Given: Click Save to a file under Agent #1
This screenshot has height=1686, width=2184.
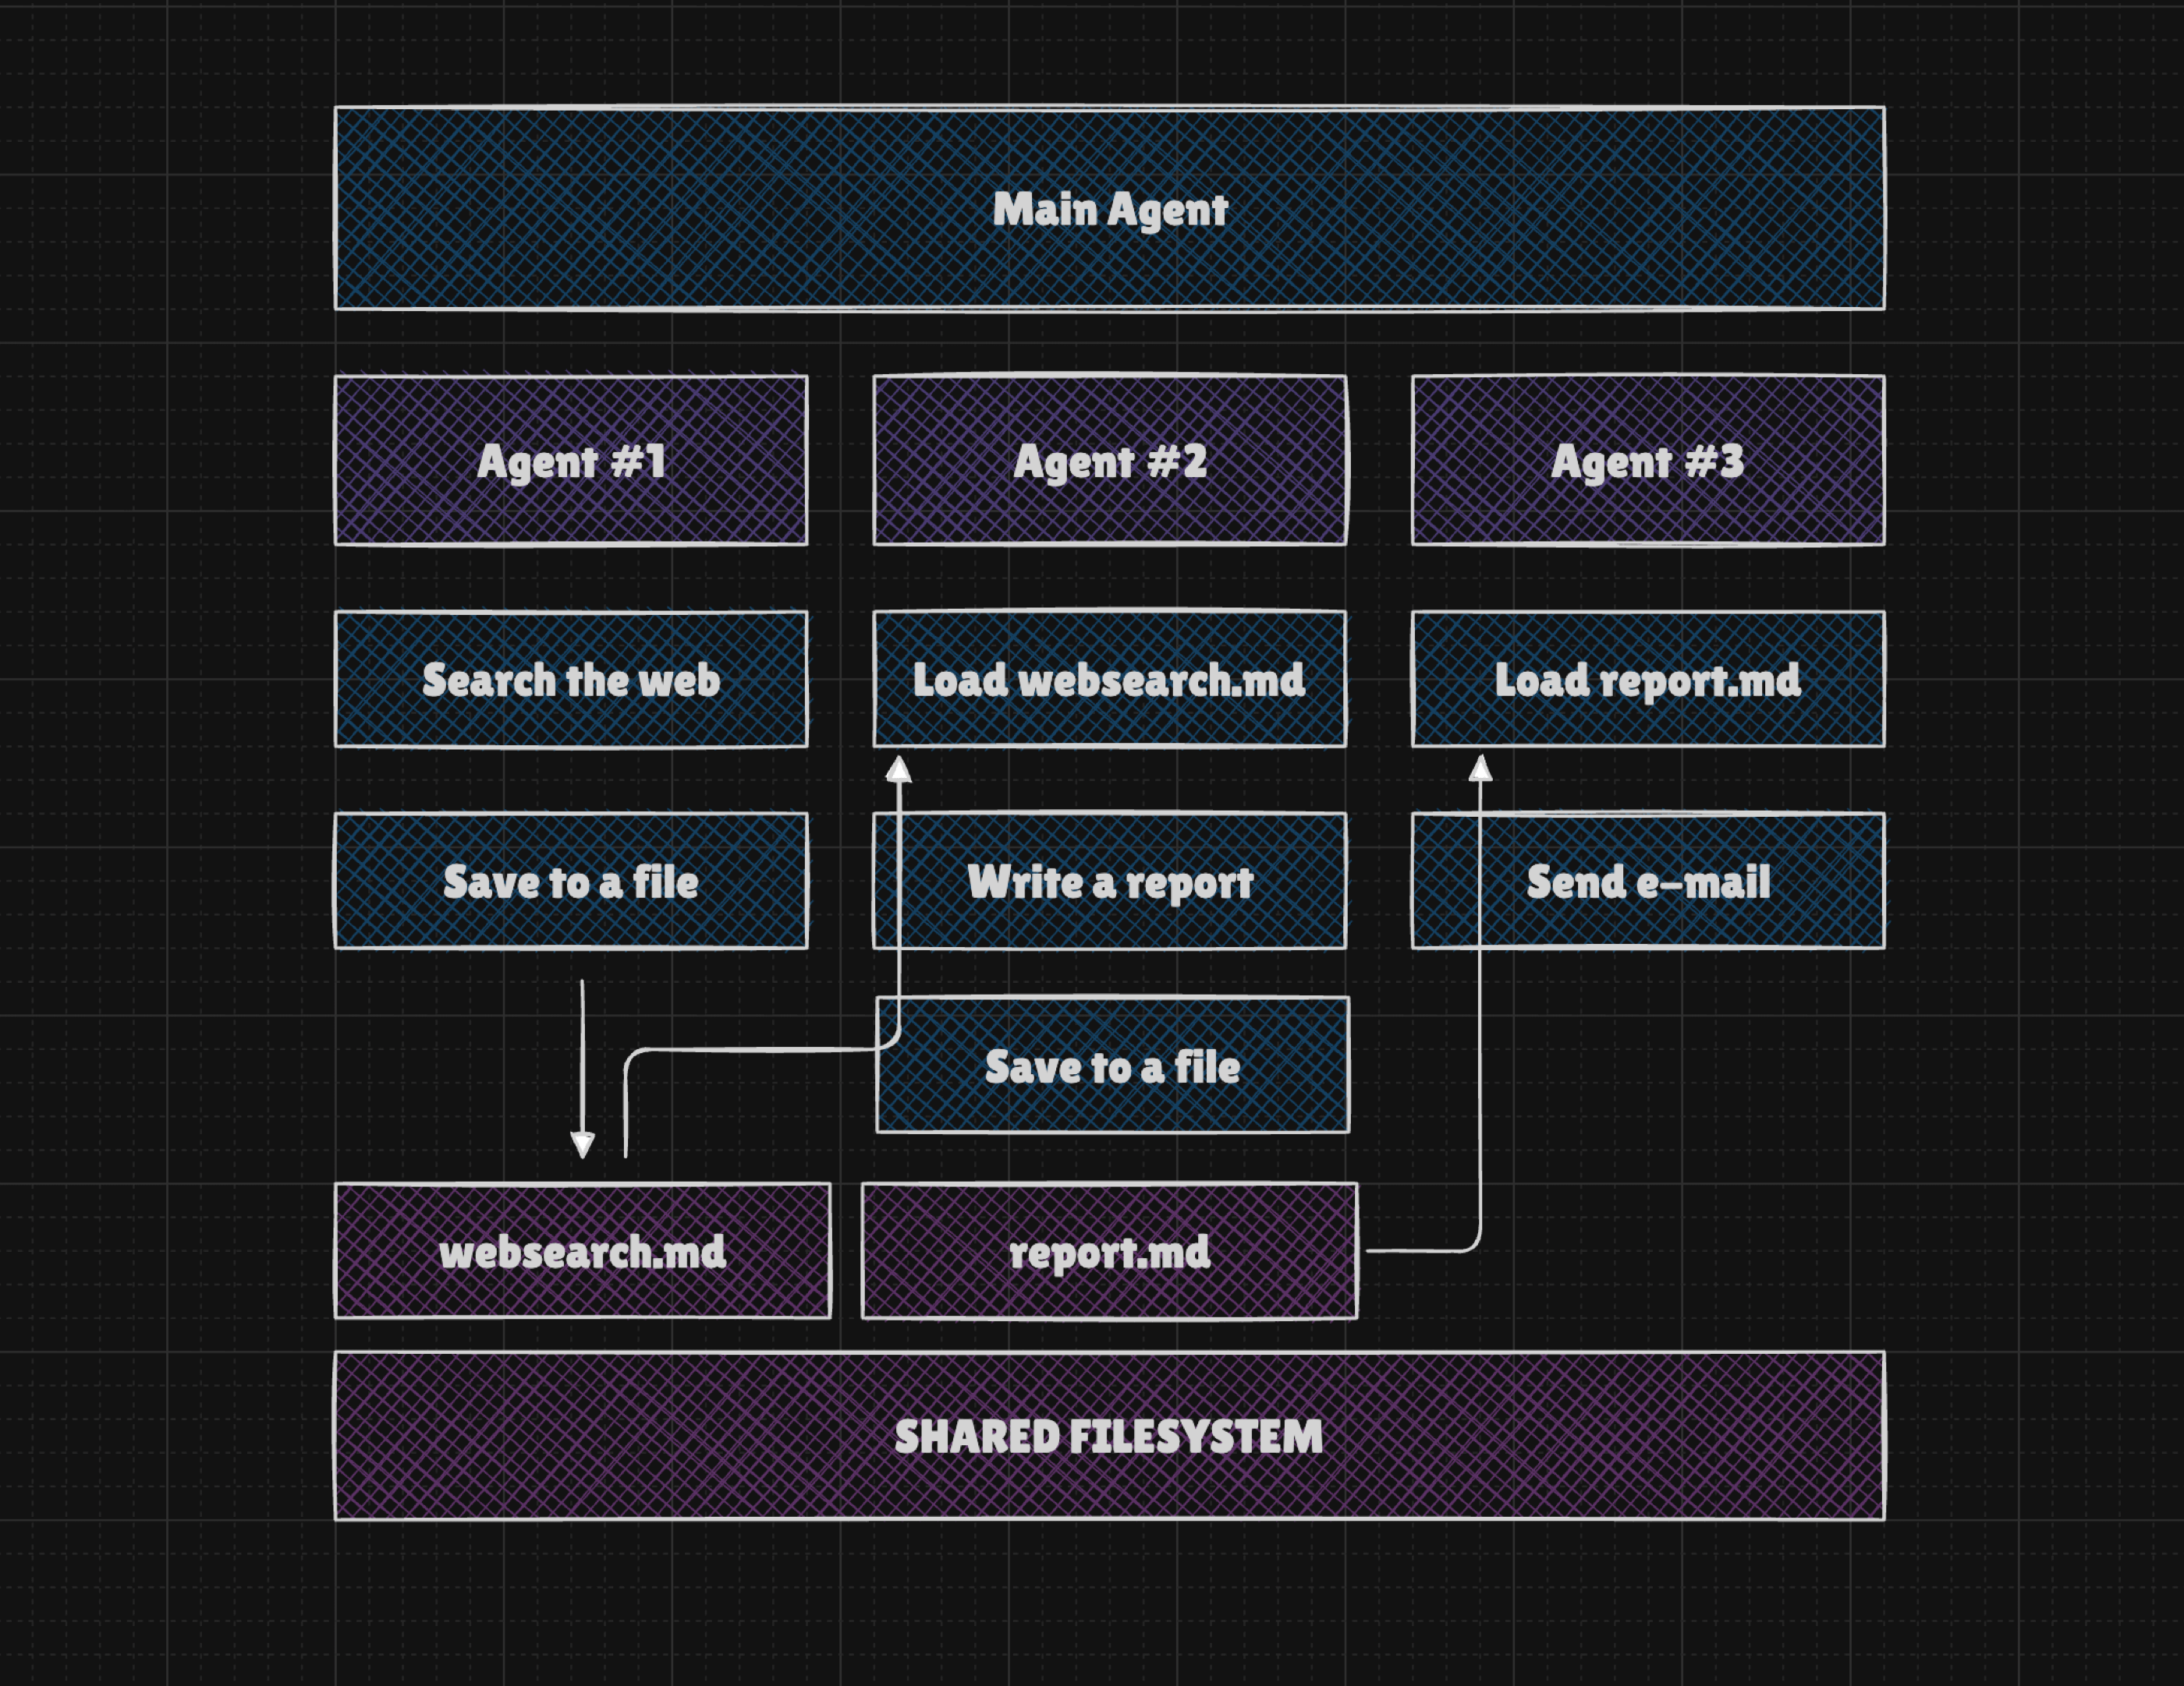Looking at the screenshot, I should point(571,882).
